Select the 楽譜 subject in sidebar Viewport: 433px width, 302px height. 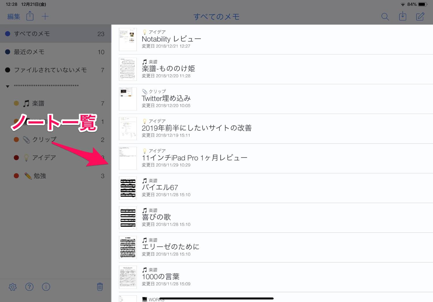55,103
